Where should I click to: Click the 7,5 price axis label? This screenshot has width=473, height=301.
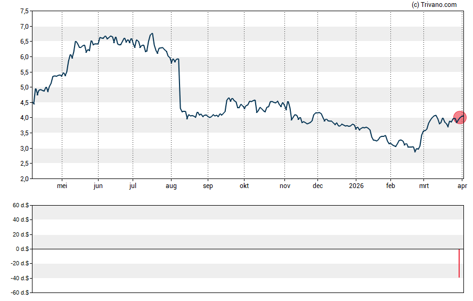[24, 11]
